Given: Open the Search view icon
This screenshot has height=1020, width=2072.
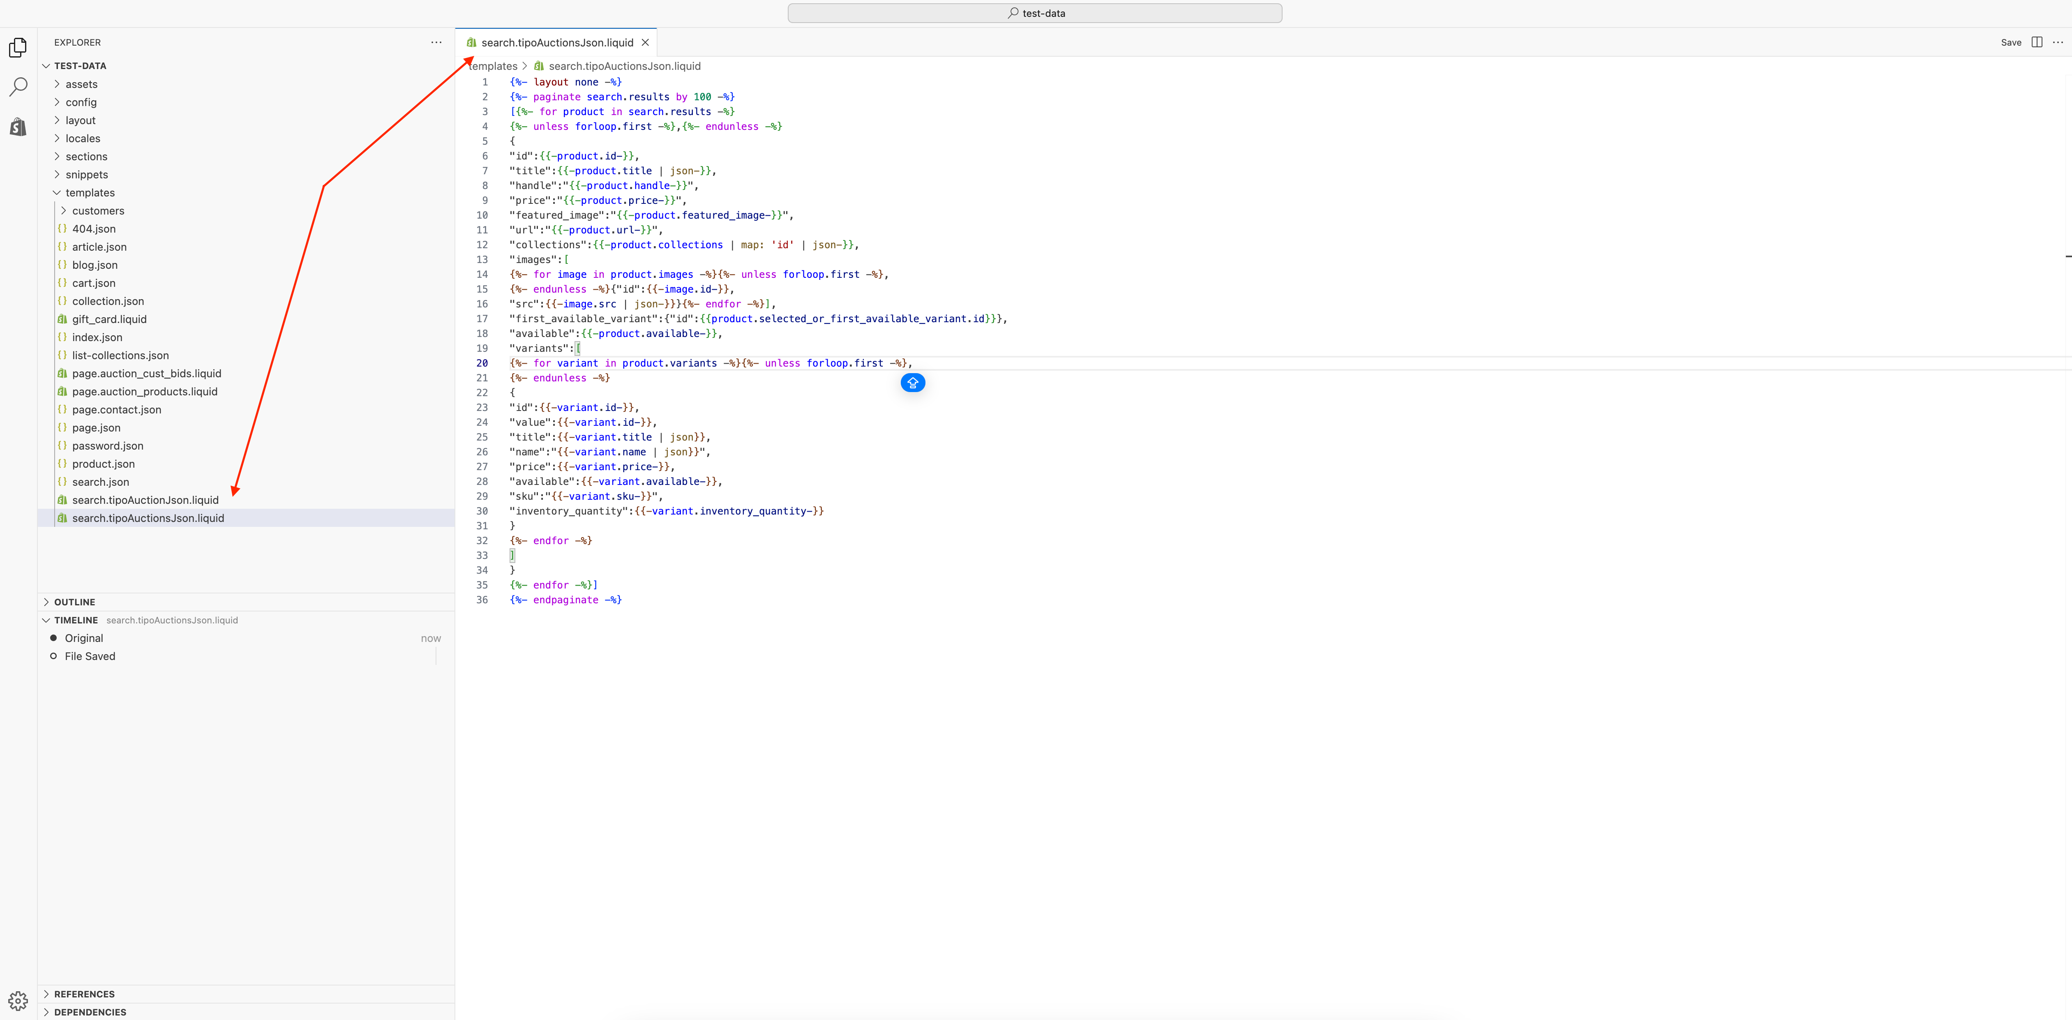Looking at the screenshot, I should (x=18, y=87).
